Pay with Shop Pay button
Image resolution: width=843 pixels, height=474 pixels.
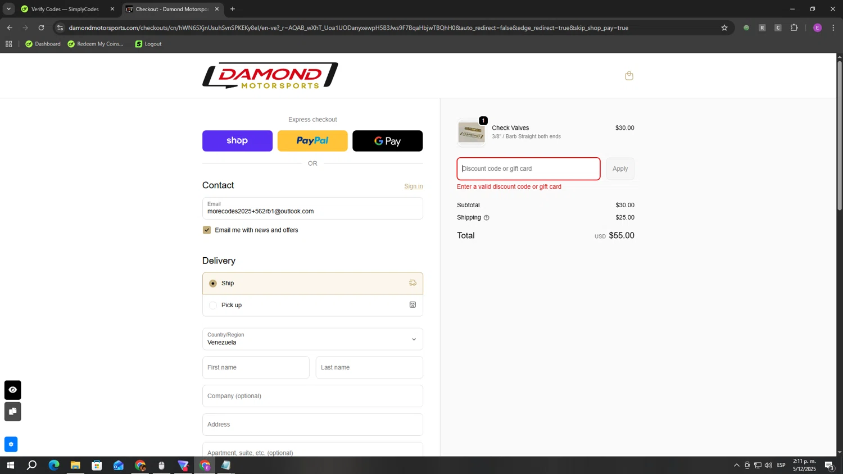point(237,141)
